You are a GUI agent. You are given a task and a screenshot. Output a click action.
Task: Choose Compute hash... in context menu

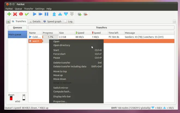point(76,92)
